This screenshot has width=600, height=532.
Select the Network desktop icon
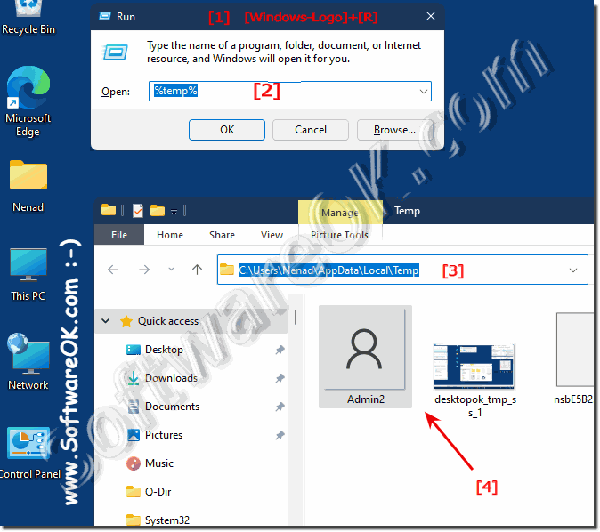[x=28, y=362]
